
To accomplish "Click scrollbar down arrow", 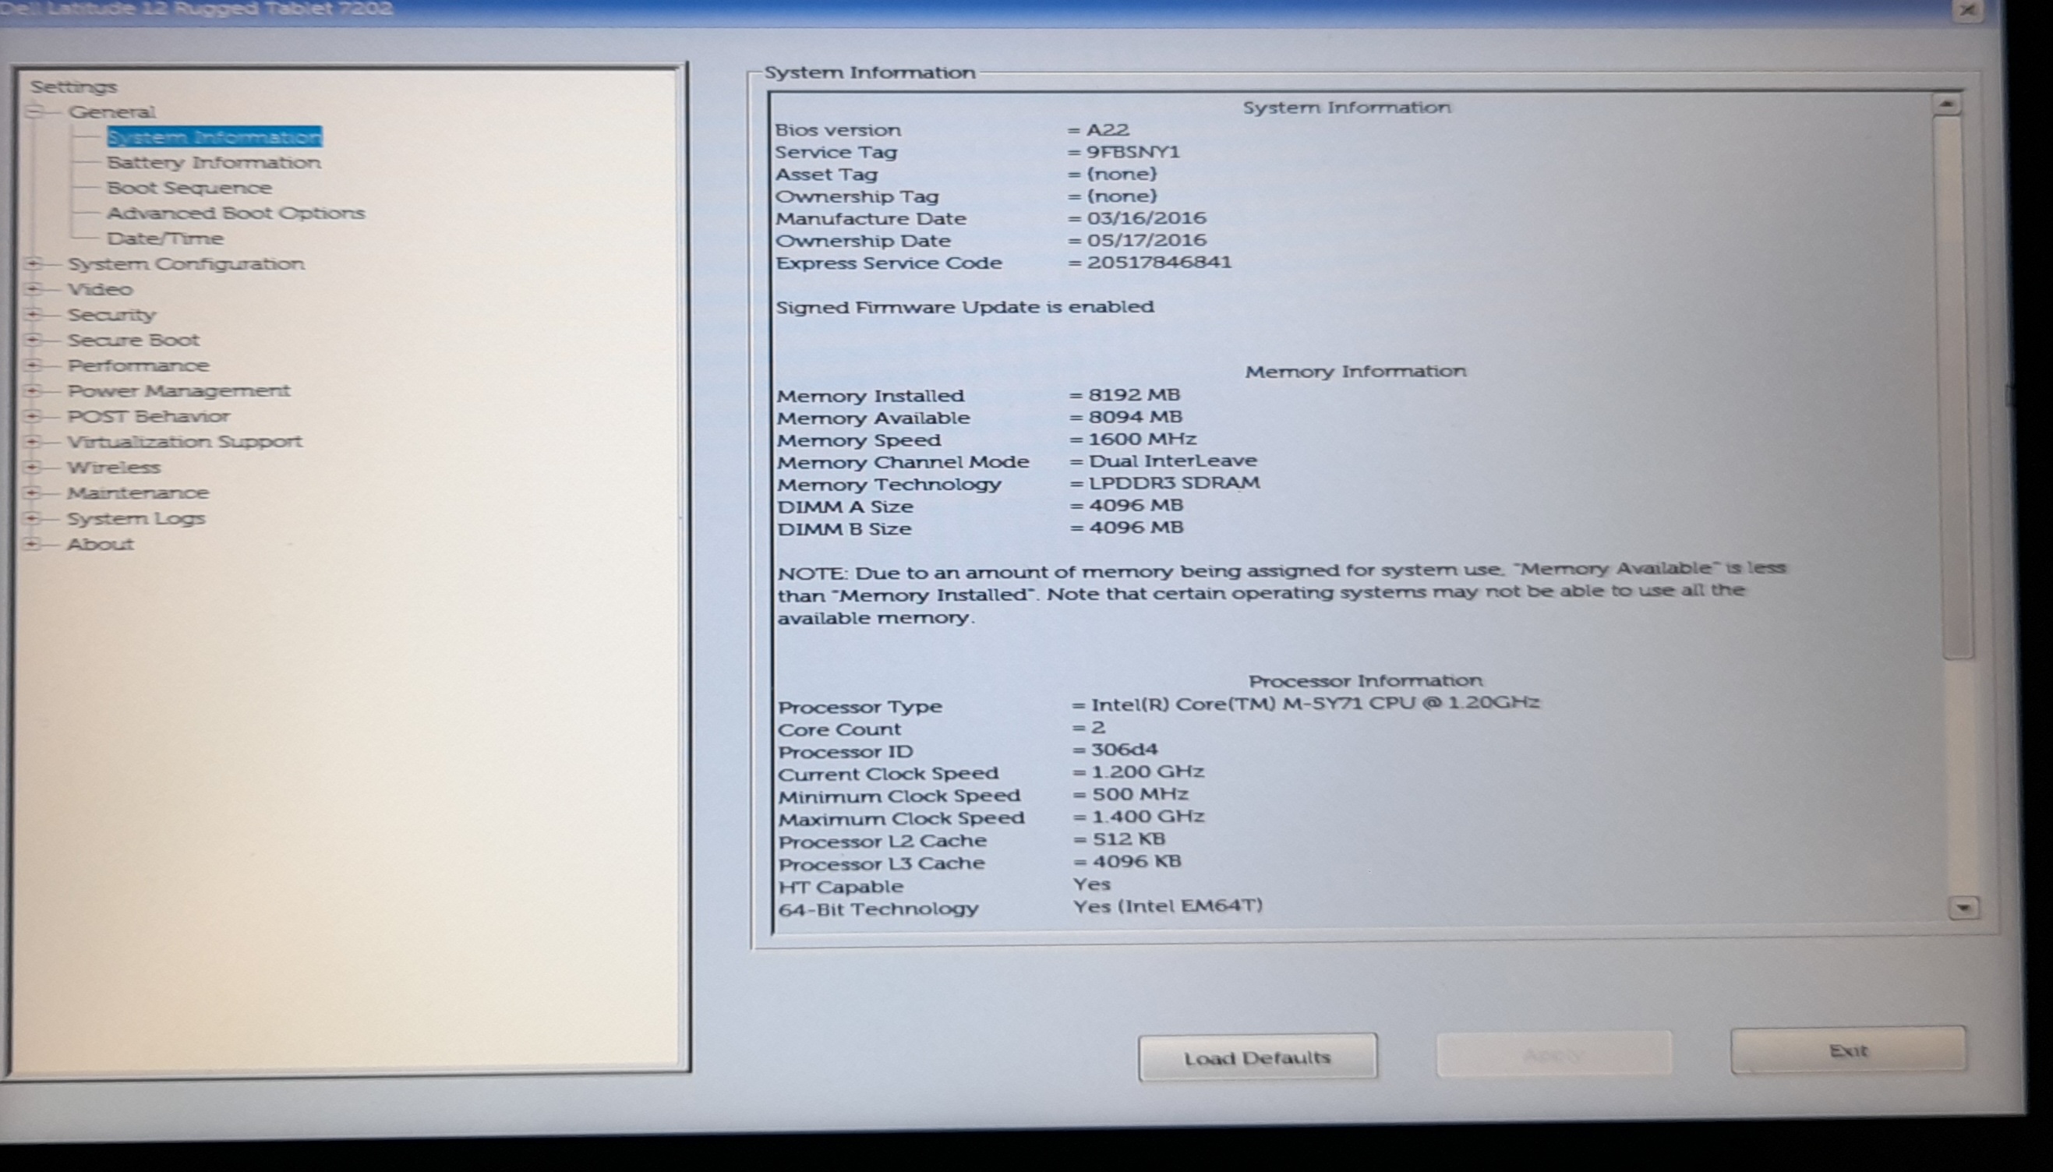I will point(1963,908).
